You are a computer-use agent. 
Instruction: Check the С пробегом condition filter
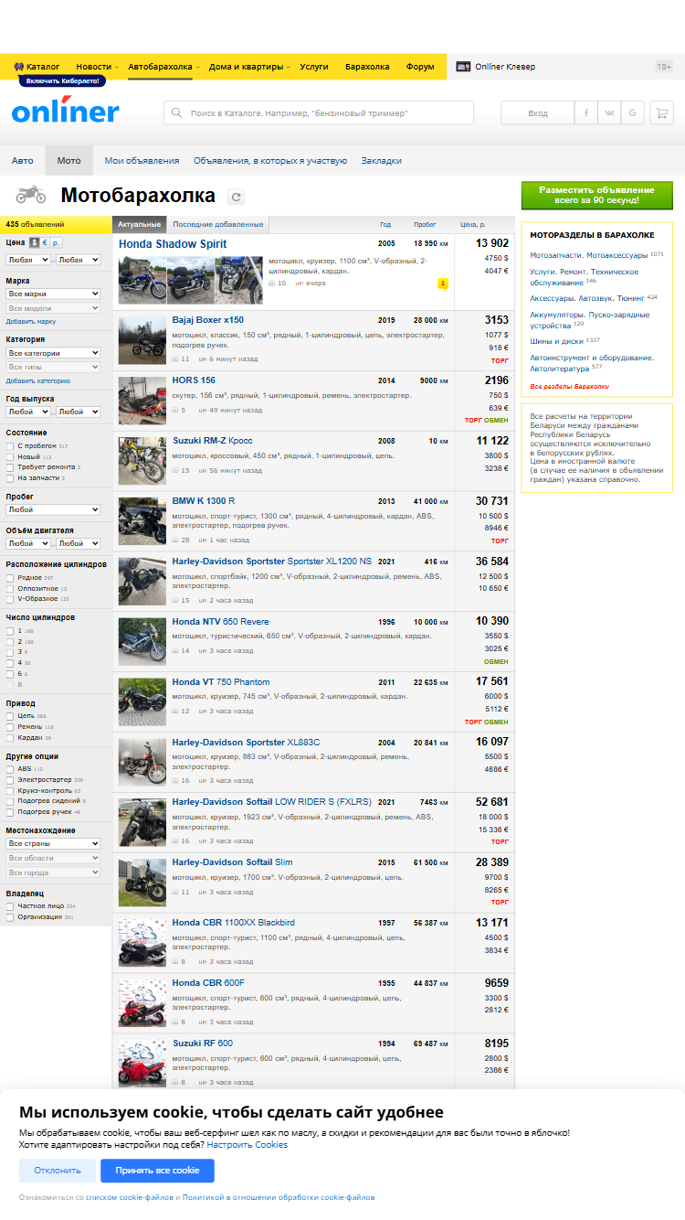10,446
